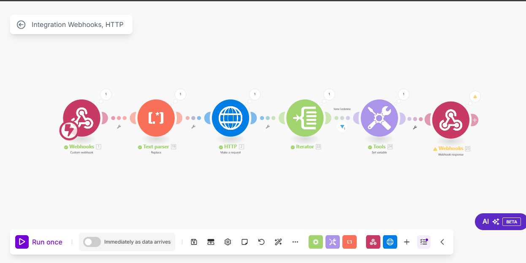
Task: Click the wrench between HTTP and Iterator
Action: pos(268,127)
